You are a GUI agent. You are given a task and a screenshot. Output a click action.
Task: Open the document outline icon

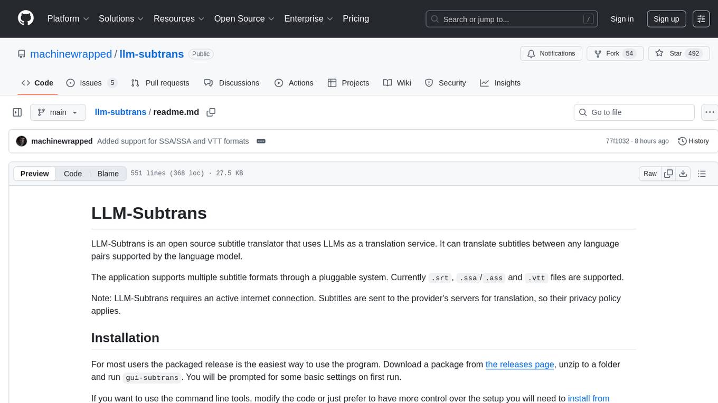702,174
